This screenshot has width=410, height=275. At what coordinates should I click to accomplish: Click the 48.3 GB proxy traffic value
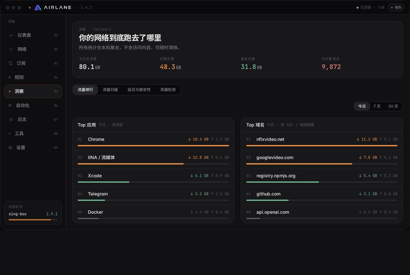[x=170, y=67]
